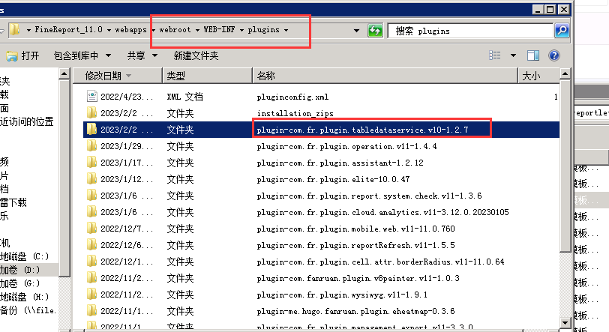Image resolution: width=609 pixels, height=332 pixels.
Task: Click the FineReport_11.0 breadcrumb segment
Action: coord(68,29)
